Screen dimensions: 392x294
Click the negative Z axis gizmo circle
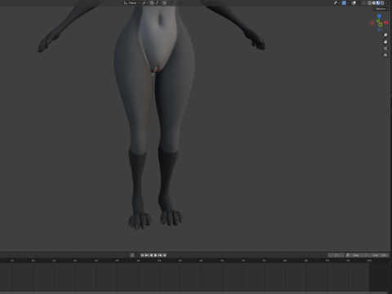point(379,29)
